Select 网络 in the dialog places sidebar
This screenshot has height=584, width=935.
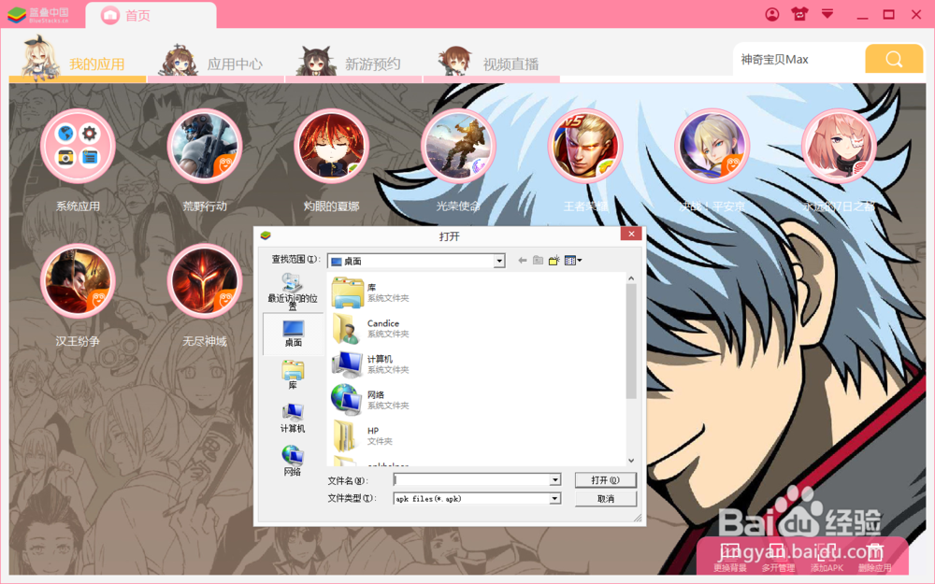(x=293, y=461)
